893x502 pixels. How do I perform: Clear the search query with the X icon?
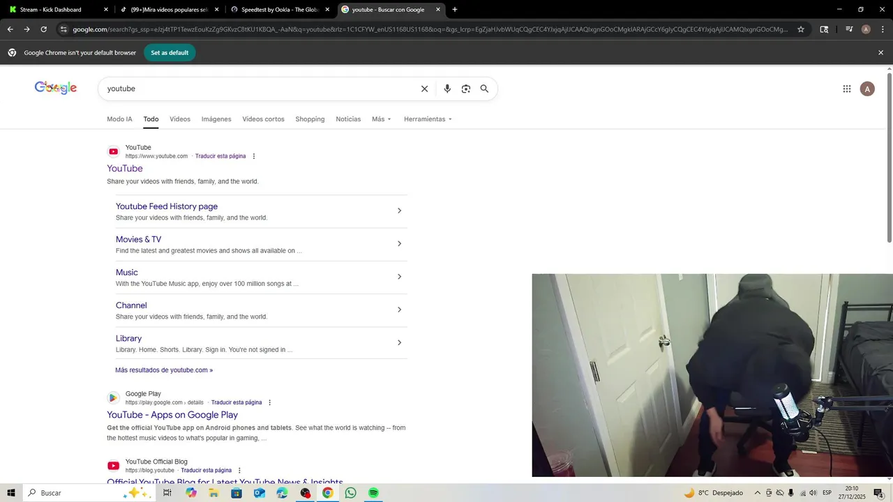click(x=424, y=89)
